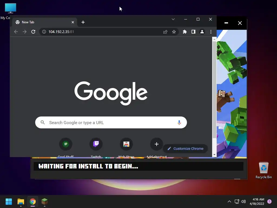Toggle the Chrome side panel icon

(x=193, y=32)
